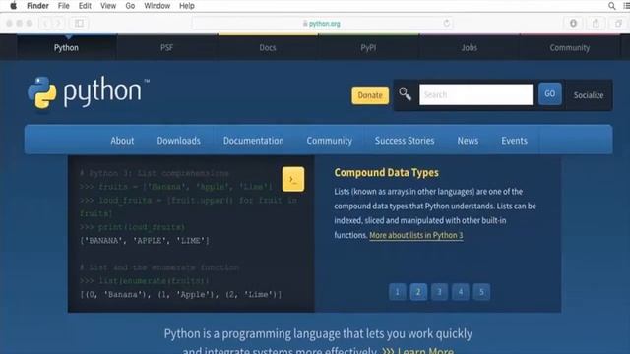Open Downloads in navigation bar
This screenshot has width=630, height=354.
[179, 141]
